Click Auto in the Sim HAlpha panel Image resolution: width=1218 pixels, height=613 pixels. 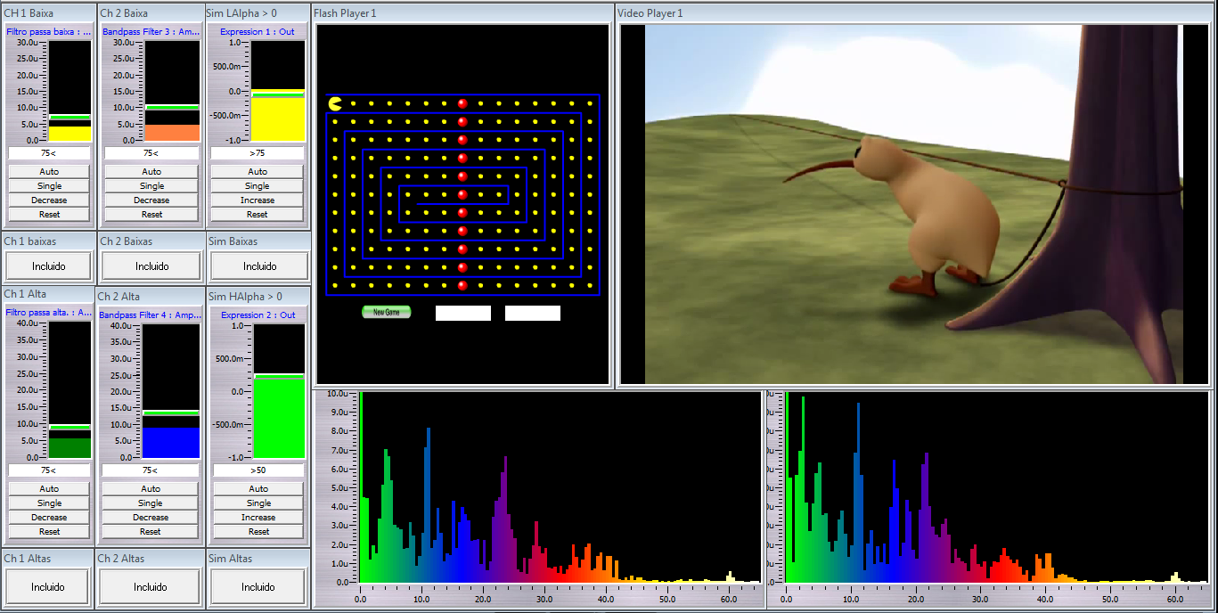[x=258, y=488]
